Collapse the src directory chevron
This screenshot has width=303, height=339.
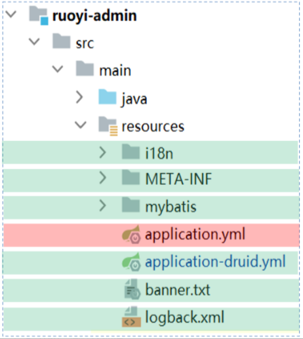[x=34, y=41]
